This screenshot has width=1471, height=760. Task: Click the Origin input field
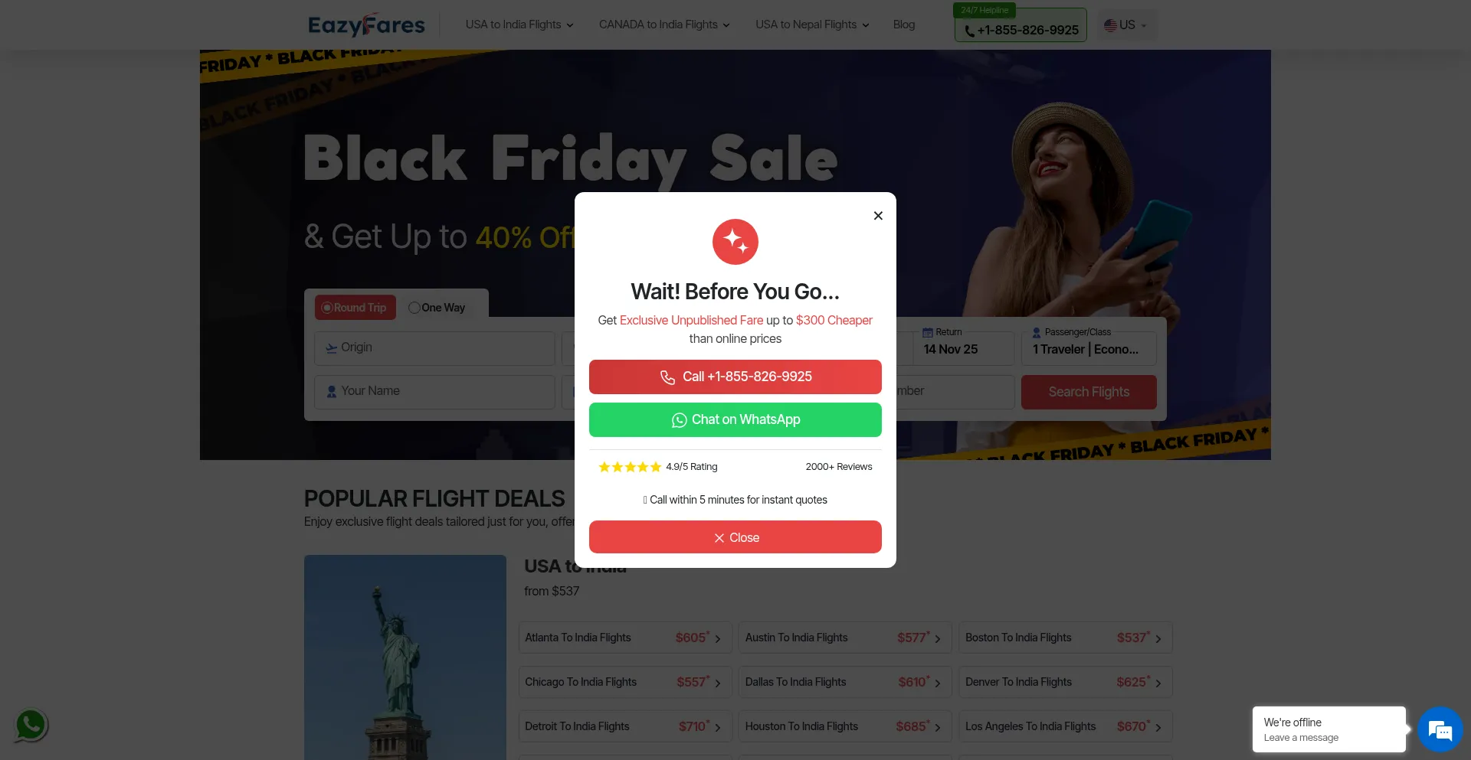434,348
